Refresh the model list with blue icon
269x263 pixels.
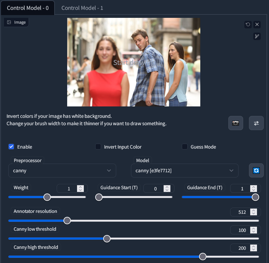(256, 170)
